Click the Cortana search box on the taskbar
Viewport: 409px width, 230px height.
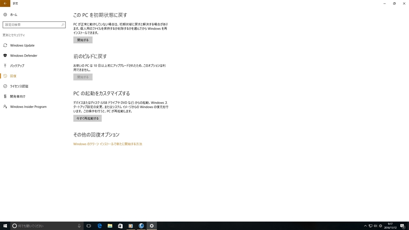(x=47, y=226)
